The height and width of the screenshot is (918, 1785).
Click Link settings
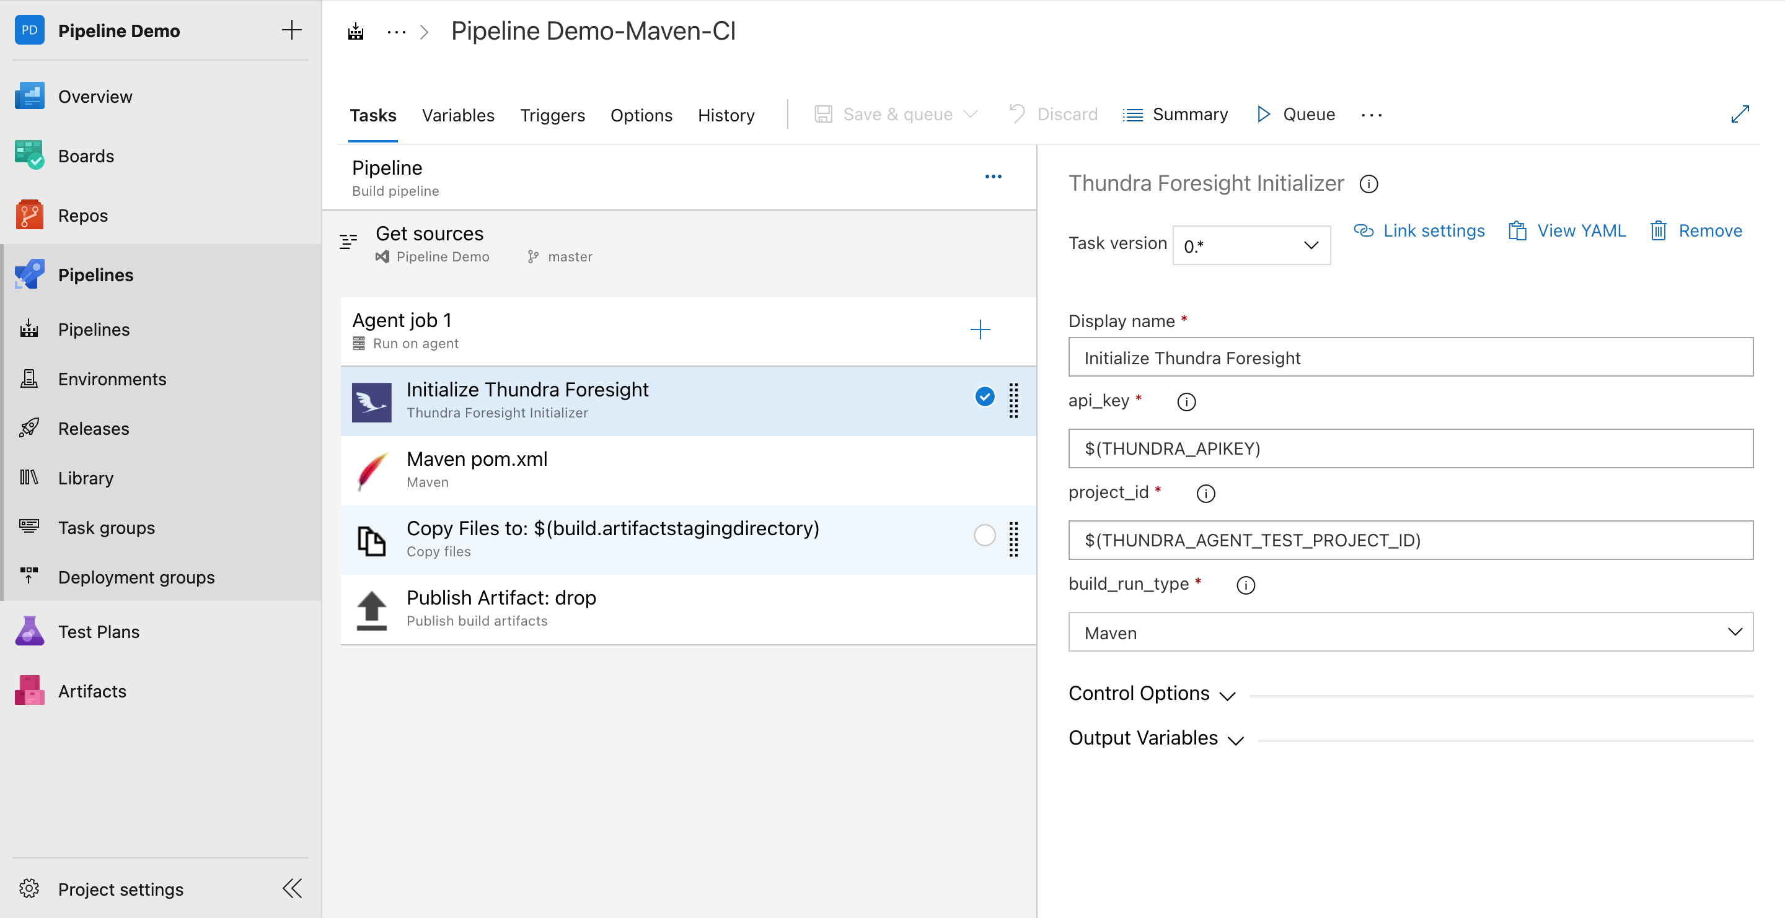1419,230
